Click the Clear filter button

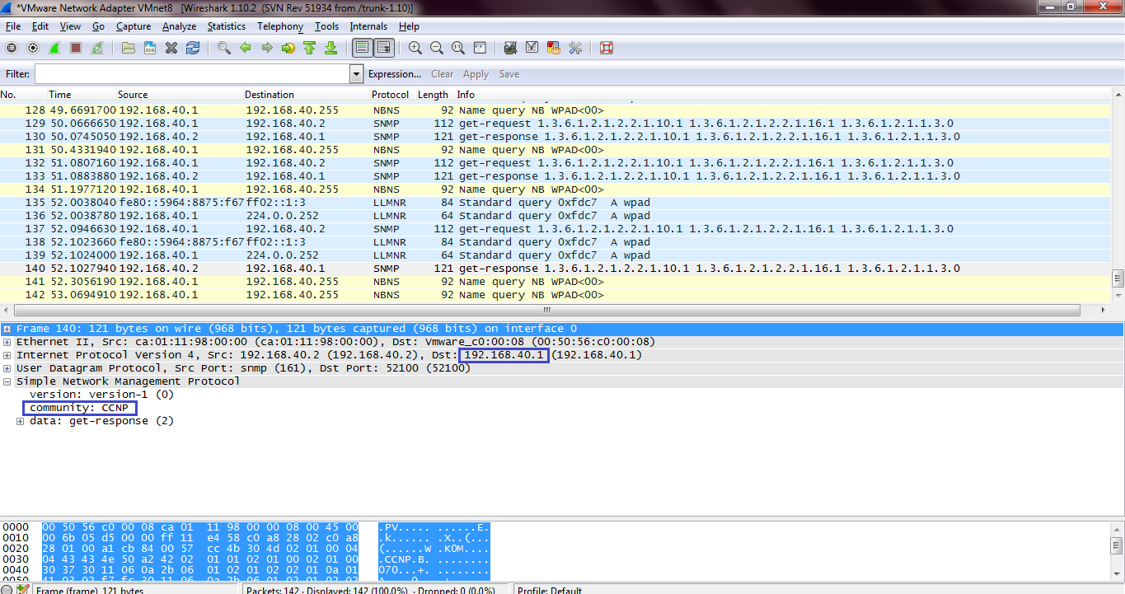(x=443, y=74)
